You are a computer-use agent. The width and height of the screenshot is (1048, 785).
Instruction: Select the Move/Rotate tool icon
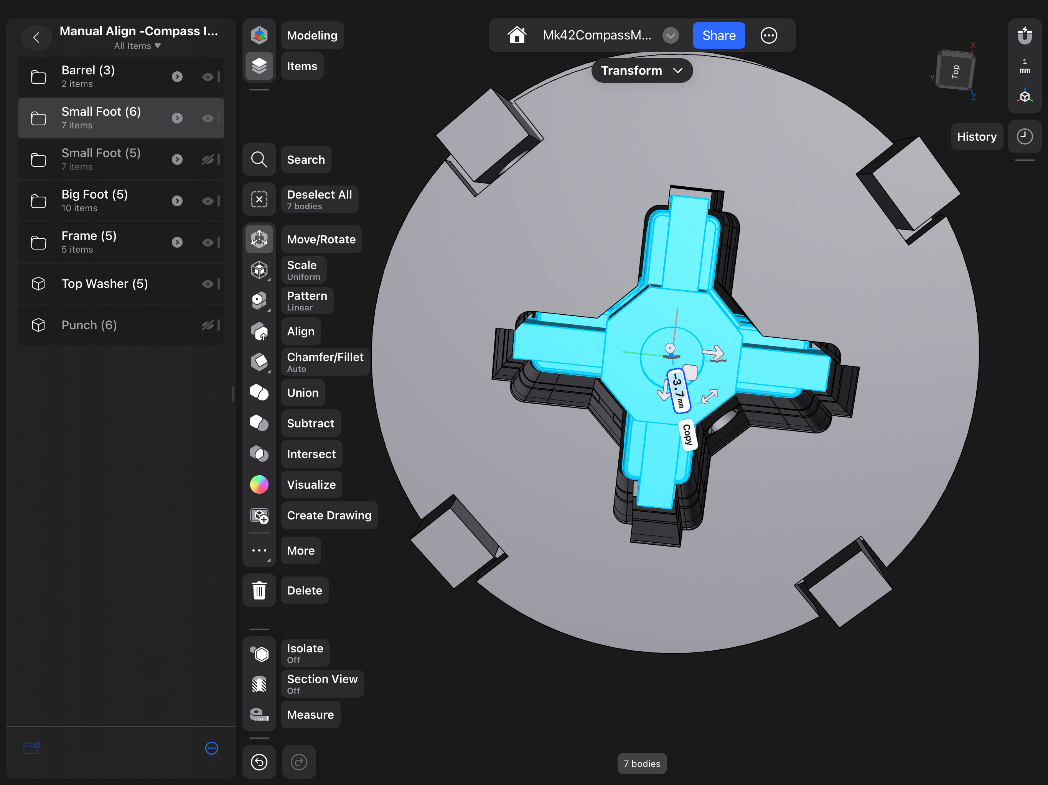[259, 239]
